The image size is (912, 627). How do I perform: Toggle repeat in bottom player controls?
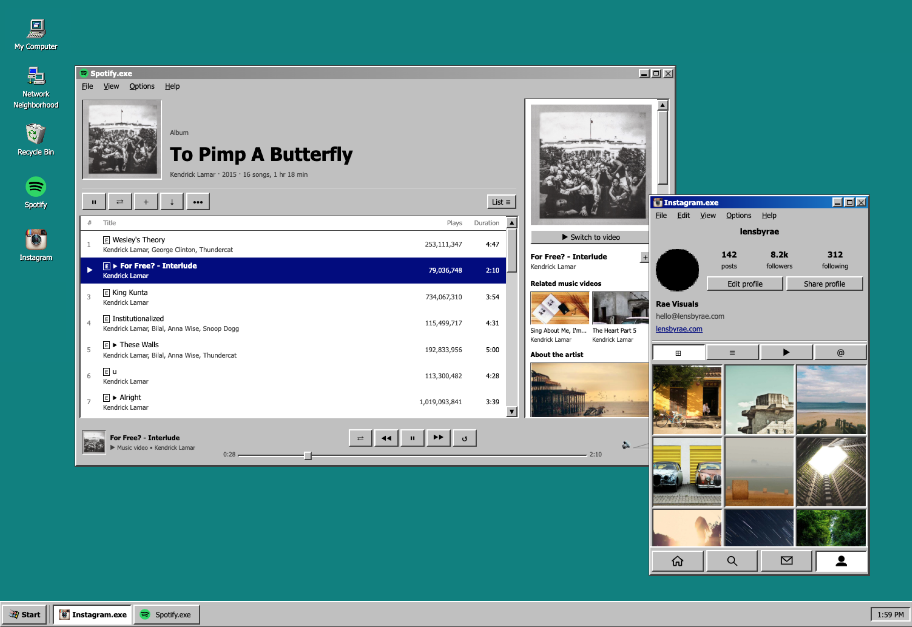[x=464, y=438]
